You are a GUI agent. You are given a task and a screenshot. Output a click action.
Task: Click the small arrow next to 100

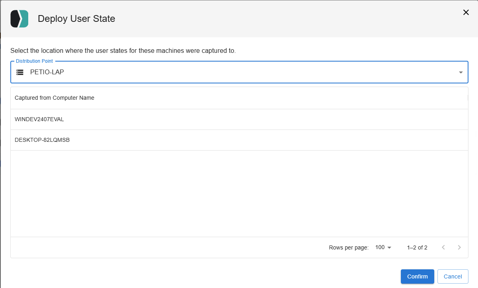coord(389,247)
